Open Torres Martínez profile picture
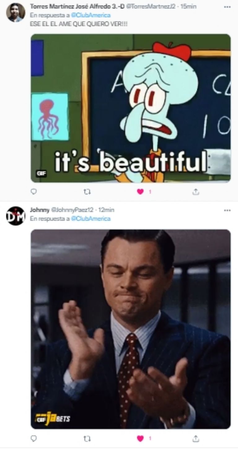 coord(15,12)
